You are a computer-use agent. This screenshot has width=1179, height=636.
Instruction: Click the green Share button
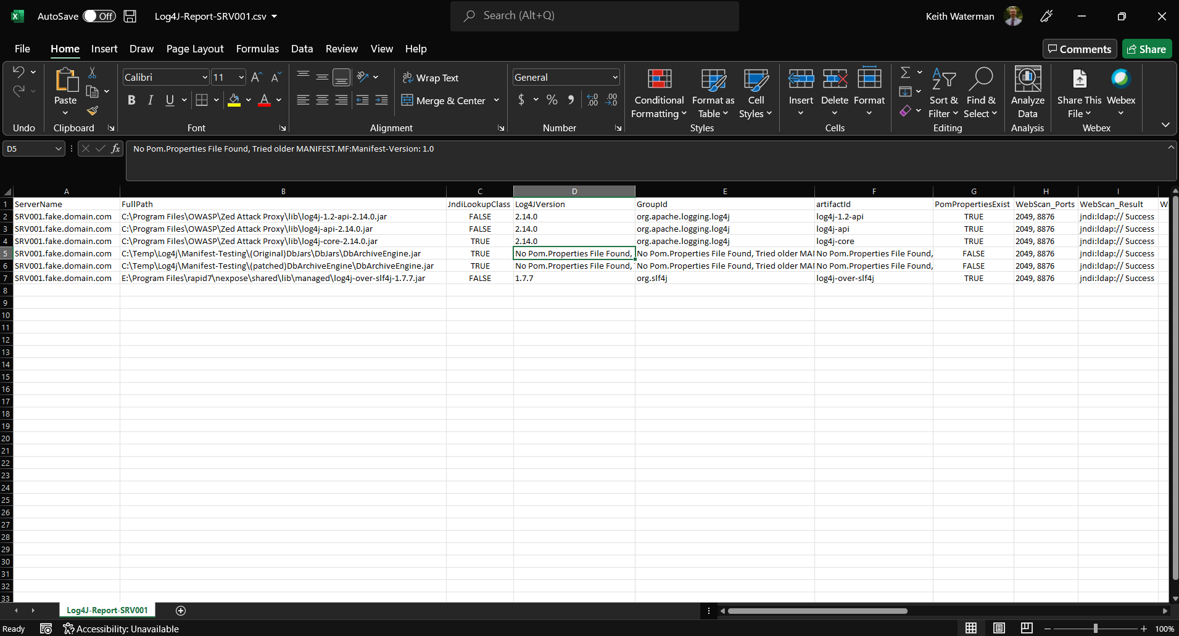click(x=1147, y=49)
